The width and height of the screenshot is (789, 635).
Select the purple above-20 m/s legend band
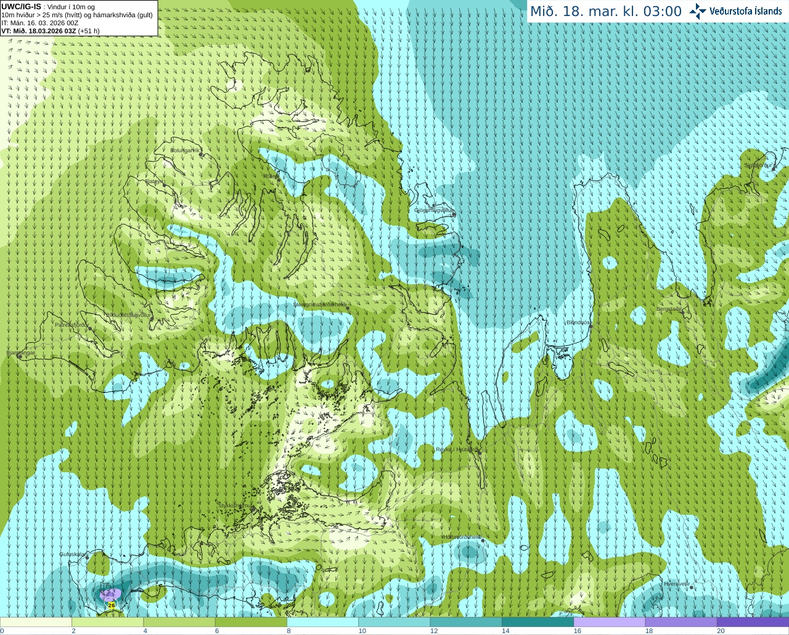753,622
